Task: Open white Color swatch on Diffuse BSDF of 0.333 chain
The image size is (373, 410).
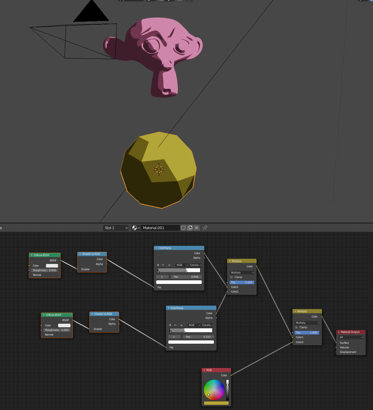Action: (x=64, y=325)
